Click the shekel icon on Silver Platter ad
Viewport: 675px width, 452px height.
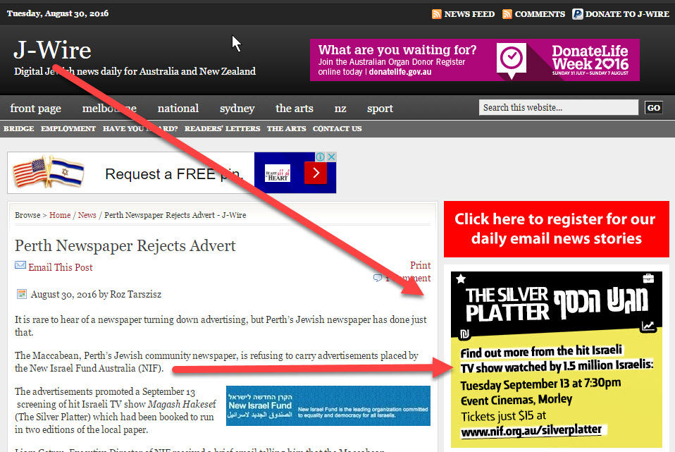click(464, 334)
